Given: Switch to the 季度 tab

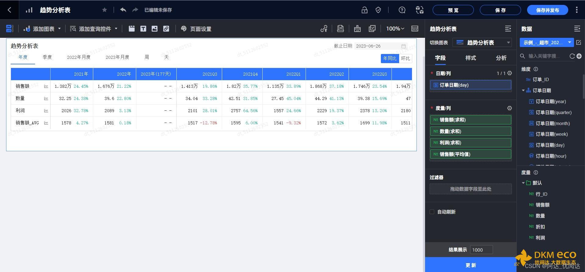Looking at the screenshot, I should point(47,57).
